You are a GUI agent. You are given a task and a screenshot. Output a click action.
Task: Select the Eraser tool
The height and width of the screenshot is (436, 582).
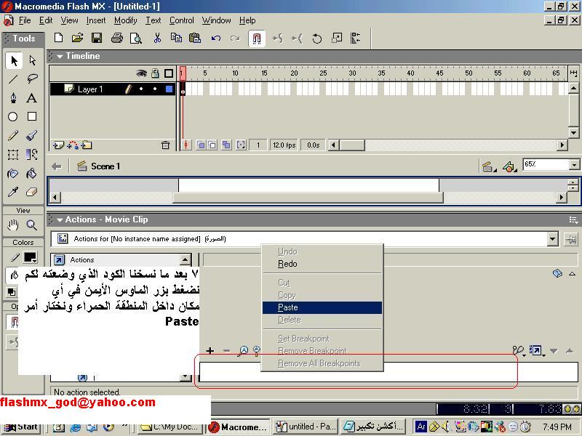[x=32, y=192]
